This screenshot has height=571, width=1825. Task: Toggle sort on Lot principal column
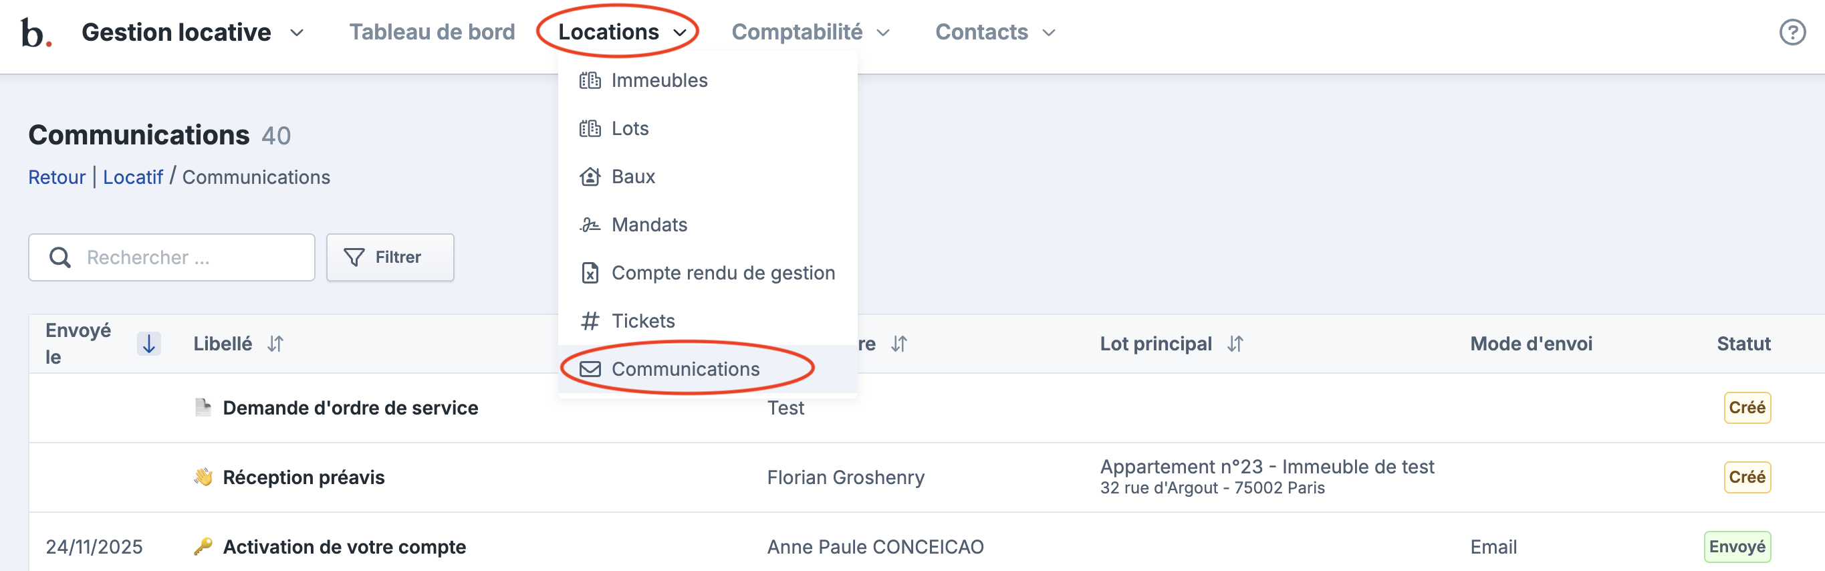point(1235,344)
